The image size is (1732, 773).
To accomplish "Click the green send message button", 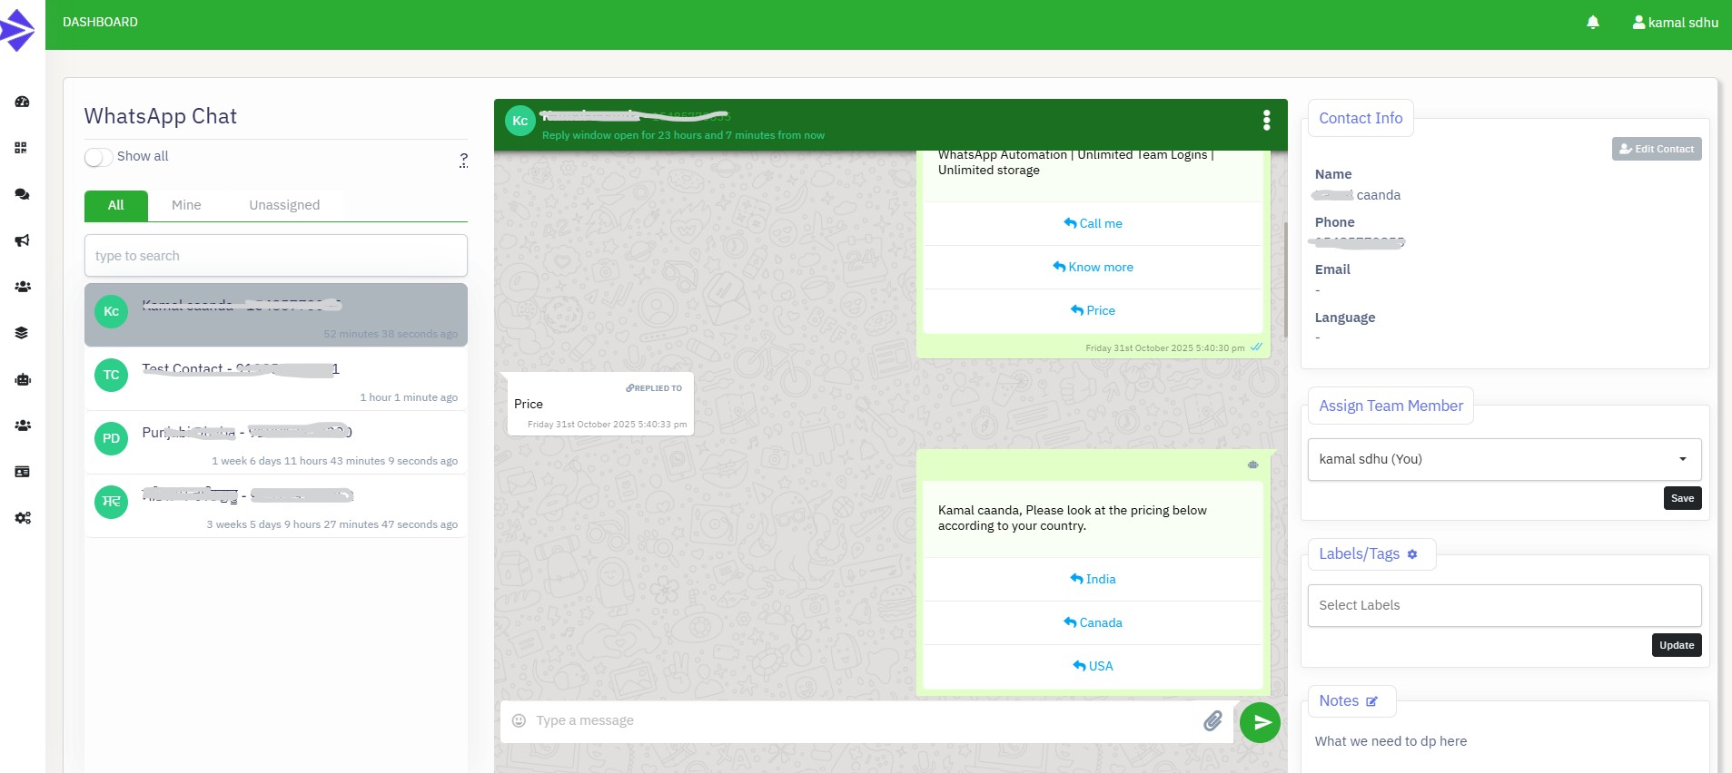I will click(x=1260, y=722).
